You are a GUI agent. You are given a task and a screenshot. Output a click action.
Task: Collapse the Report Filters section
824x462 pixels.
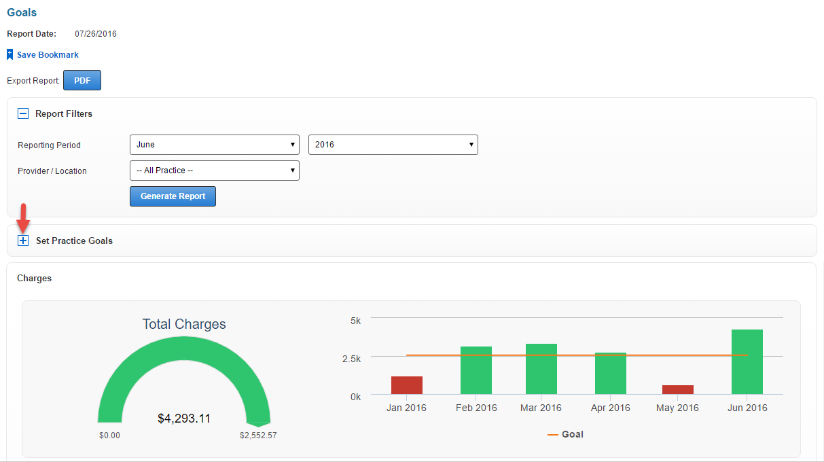(x=23, y=114)
